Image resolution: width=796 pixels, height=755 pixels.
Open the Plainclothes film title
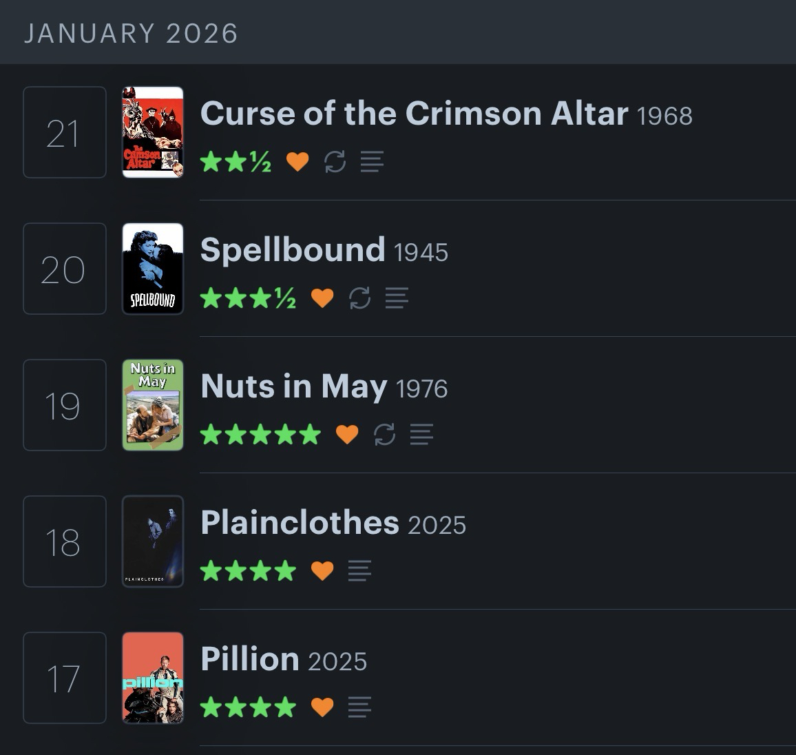[300, 522]
